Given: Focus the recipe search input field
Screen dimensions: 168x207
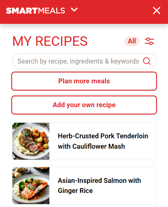Looking at the screenshot, I should pos(84,61).
